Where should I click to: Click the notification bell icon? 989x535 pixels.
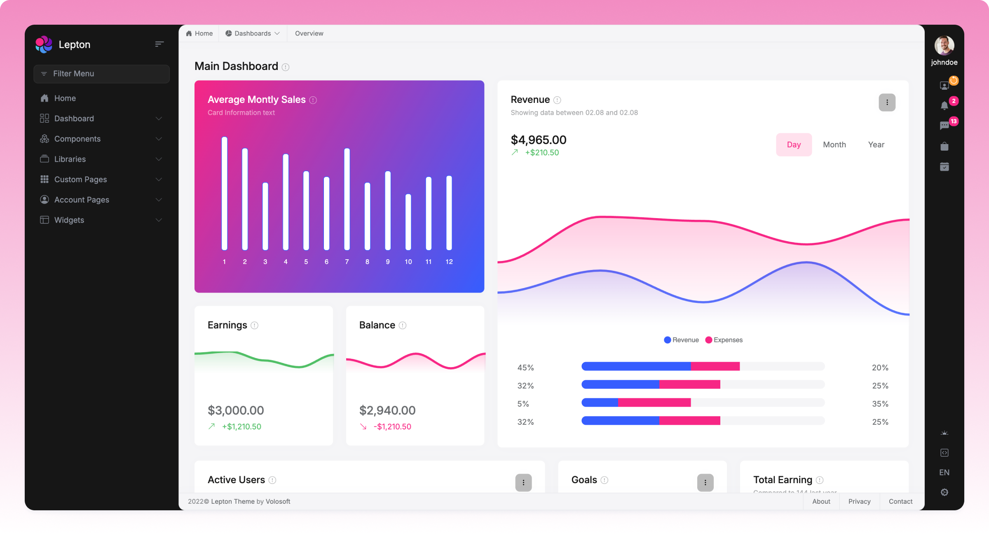(x=944, y=106)
